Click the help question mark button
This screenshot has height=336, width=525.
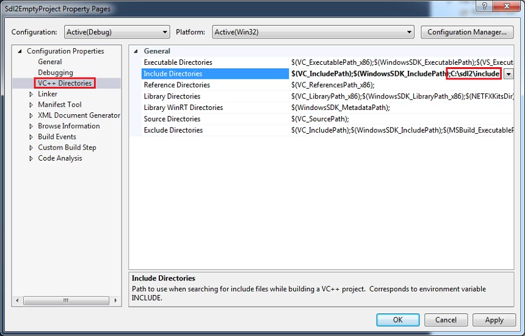[484, 7]
